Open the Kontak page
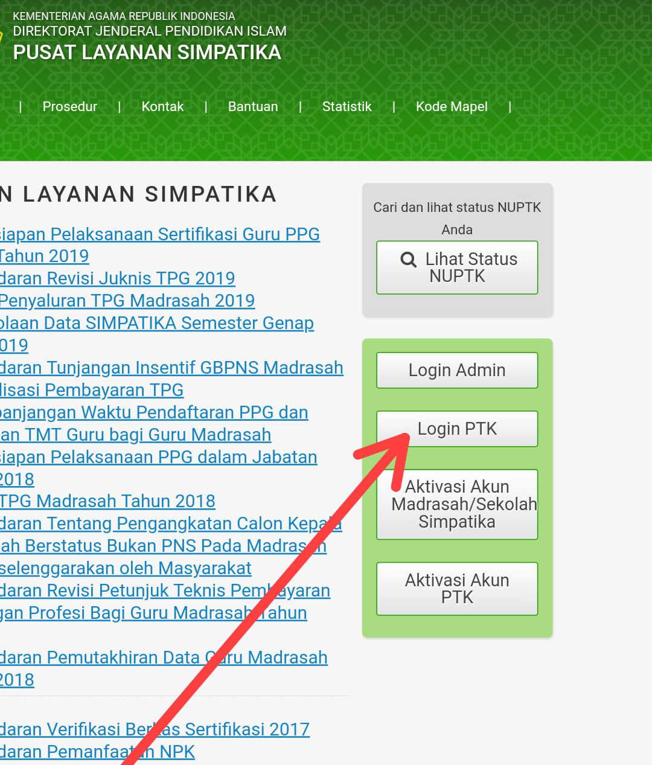Image resolution: width=652 pixels, height=765 pixels. click(162, 106)
